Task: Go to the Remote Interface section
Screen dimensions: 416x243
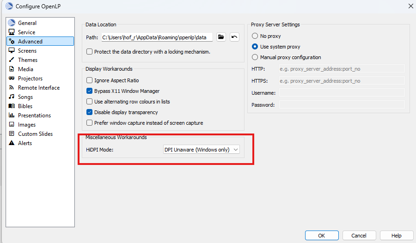Action: click(39, 88)
